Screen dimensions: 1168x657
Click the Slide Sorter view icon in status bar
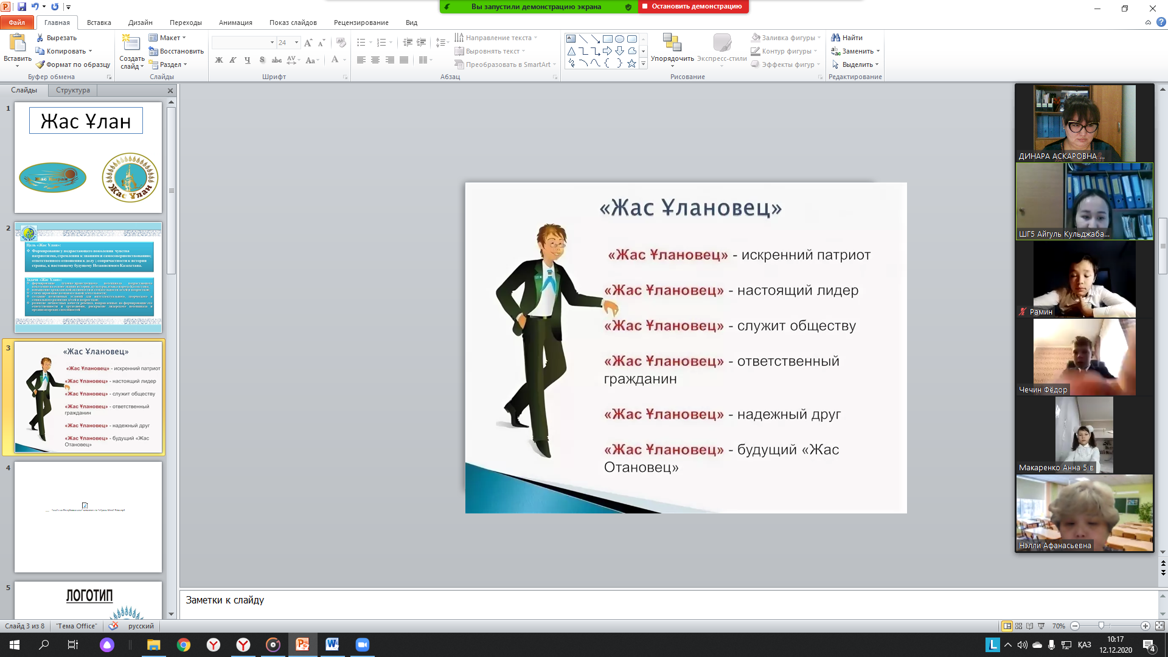coord(1018,626)
